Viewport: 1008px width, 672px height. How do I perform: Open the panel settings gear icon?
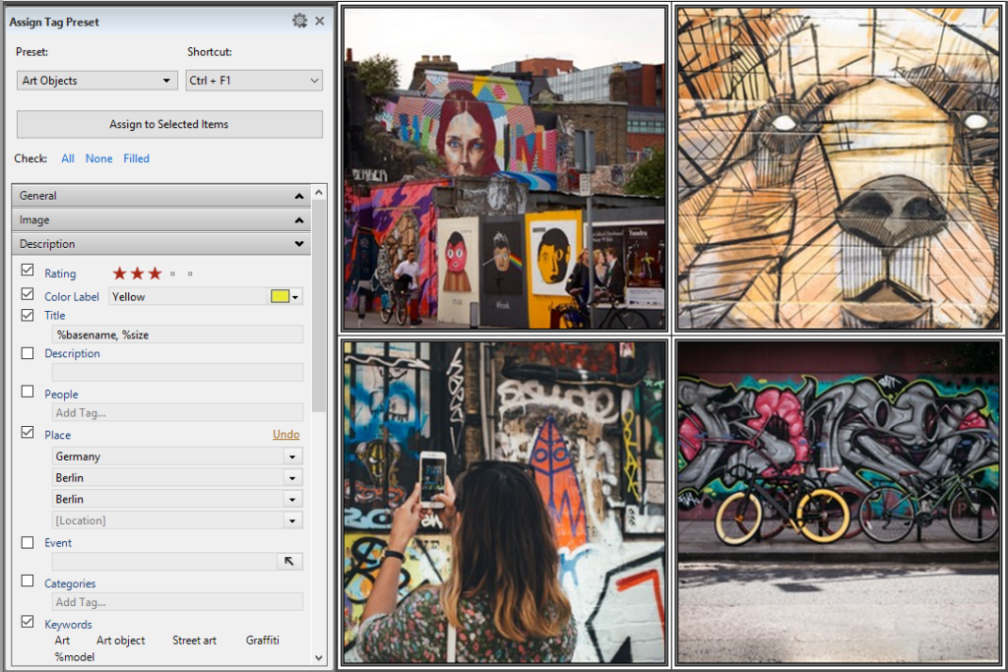coord(299,21)
